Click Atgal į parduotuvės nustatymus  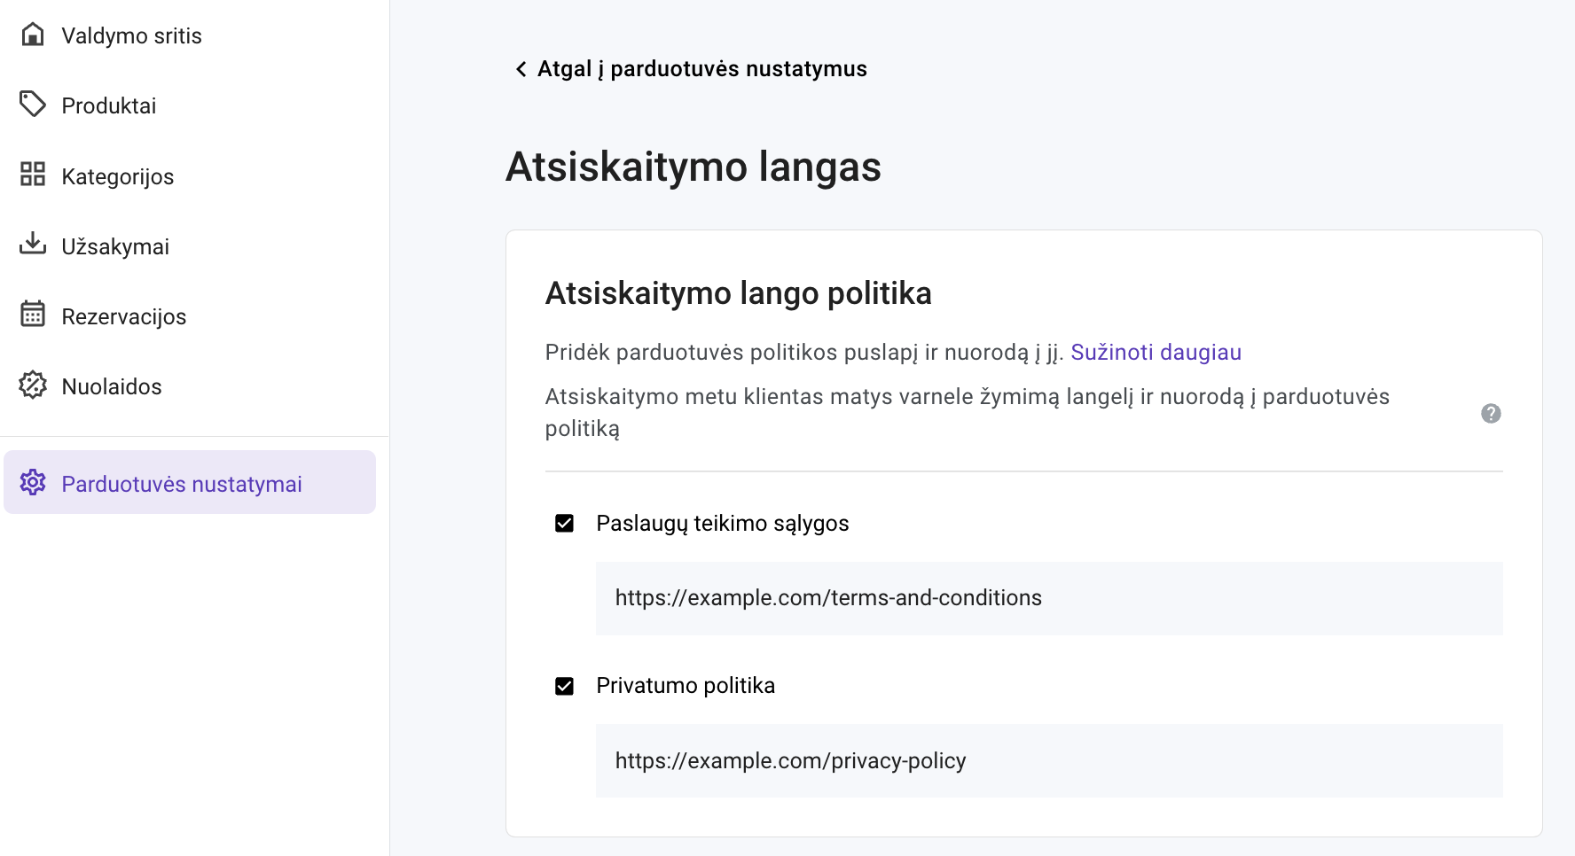[700, 68]
